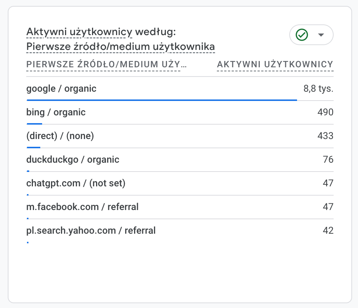Select the 'duckduckgo / organic' row label
The image size is (358, 308).
(x=73, y=160)
